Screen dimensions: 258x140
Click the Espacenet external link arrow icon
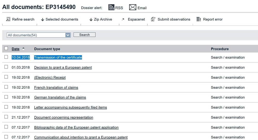tap(123, 19)
